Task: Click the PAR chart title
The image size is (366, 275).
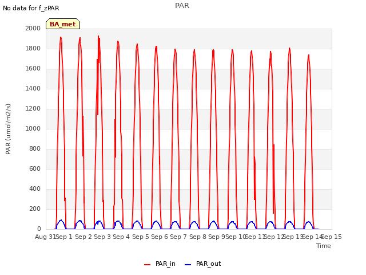Action: pos(182,6)
